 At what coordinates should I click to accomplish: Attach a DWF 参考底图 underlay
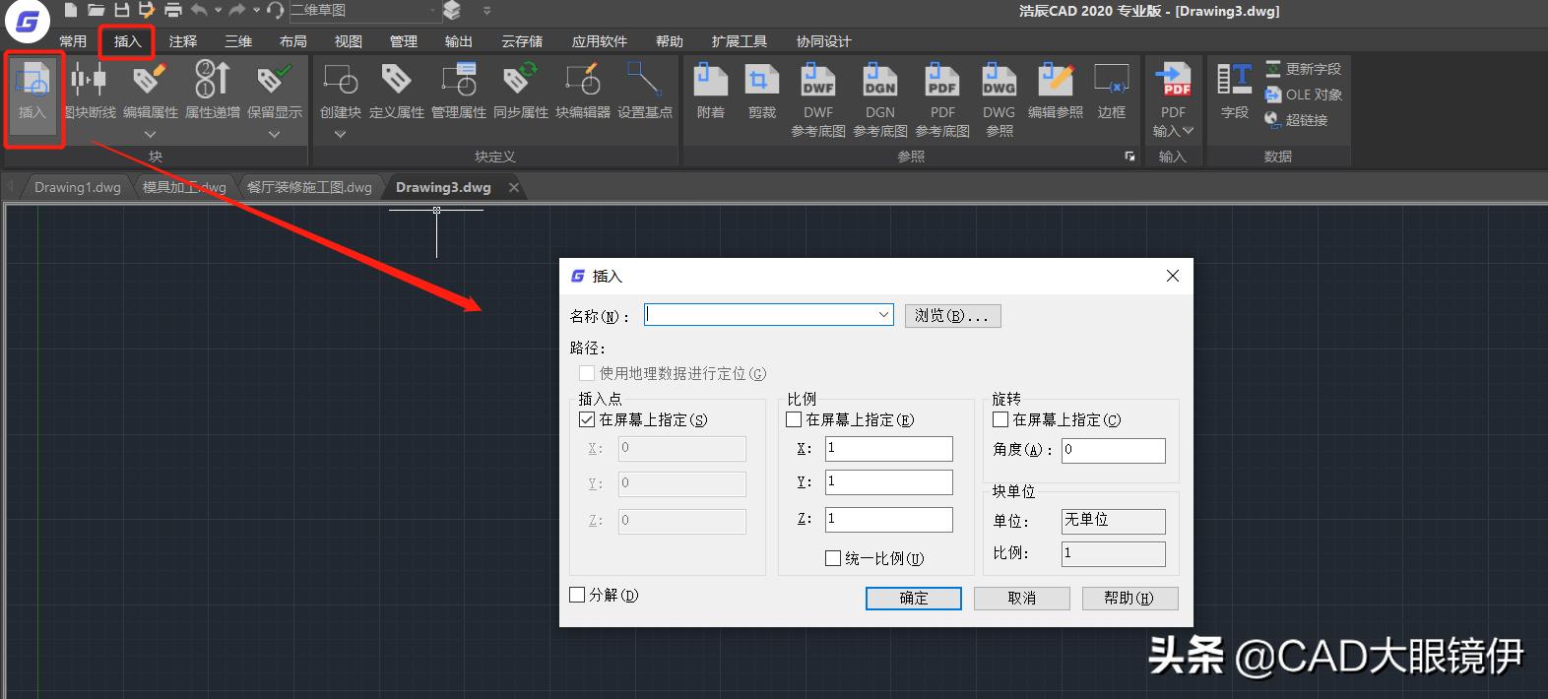tap(818, 98)
